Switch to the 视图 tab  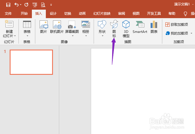(x=136, y=13)
